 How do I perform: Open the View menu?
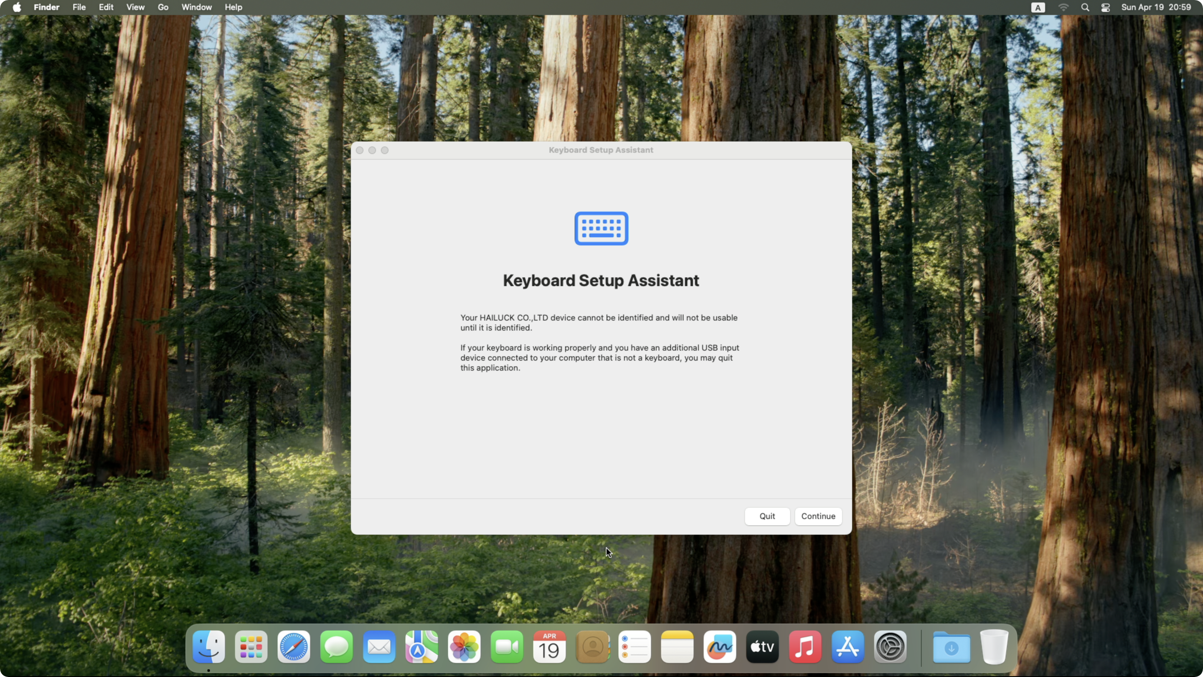[x=135, y=7]
